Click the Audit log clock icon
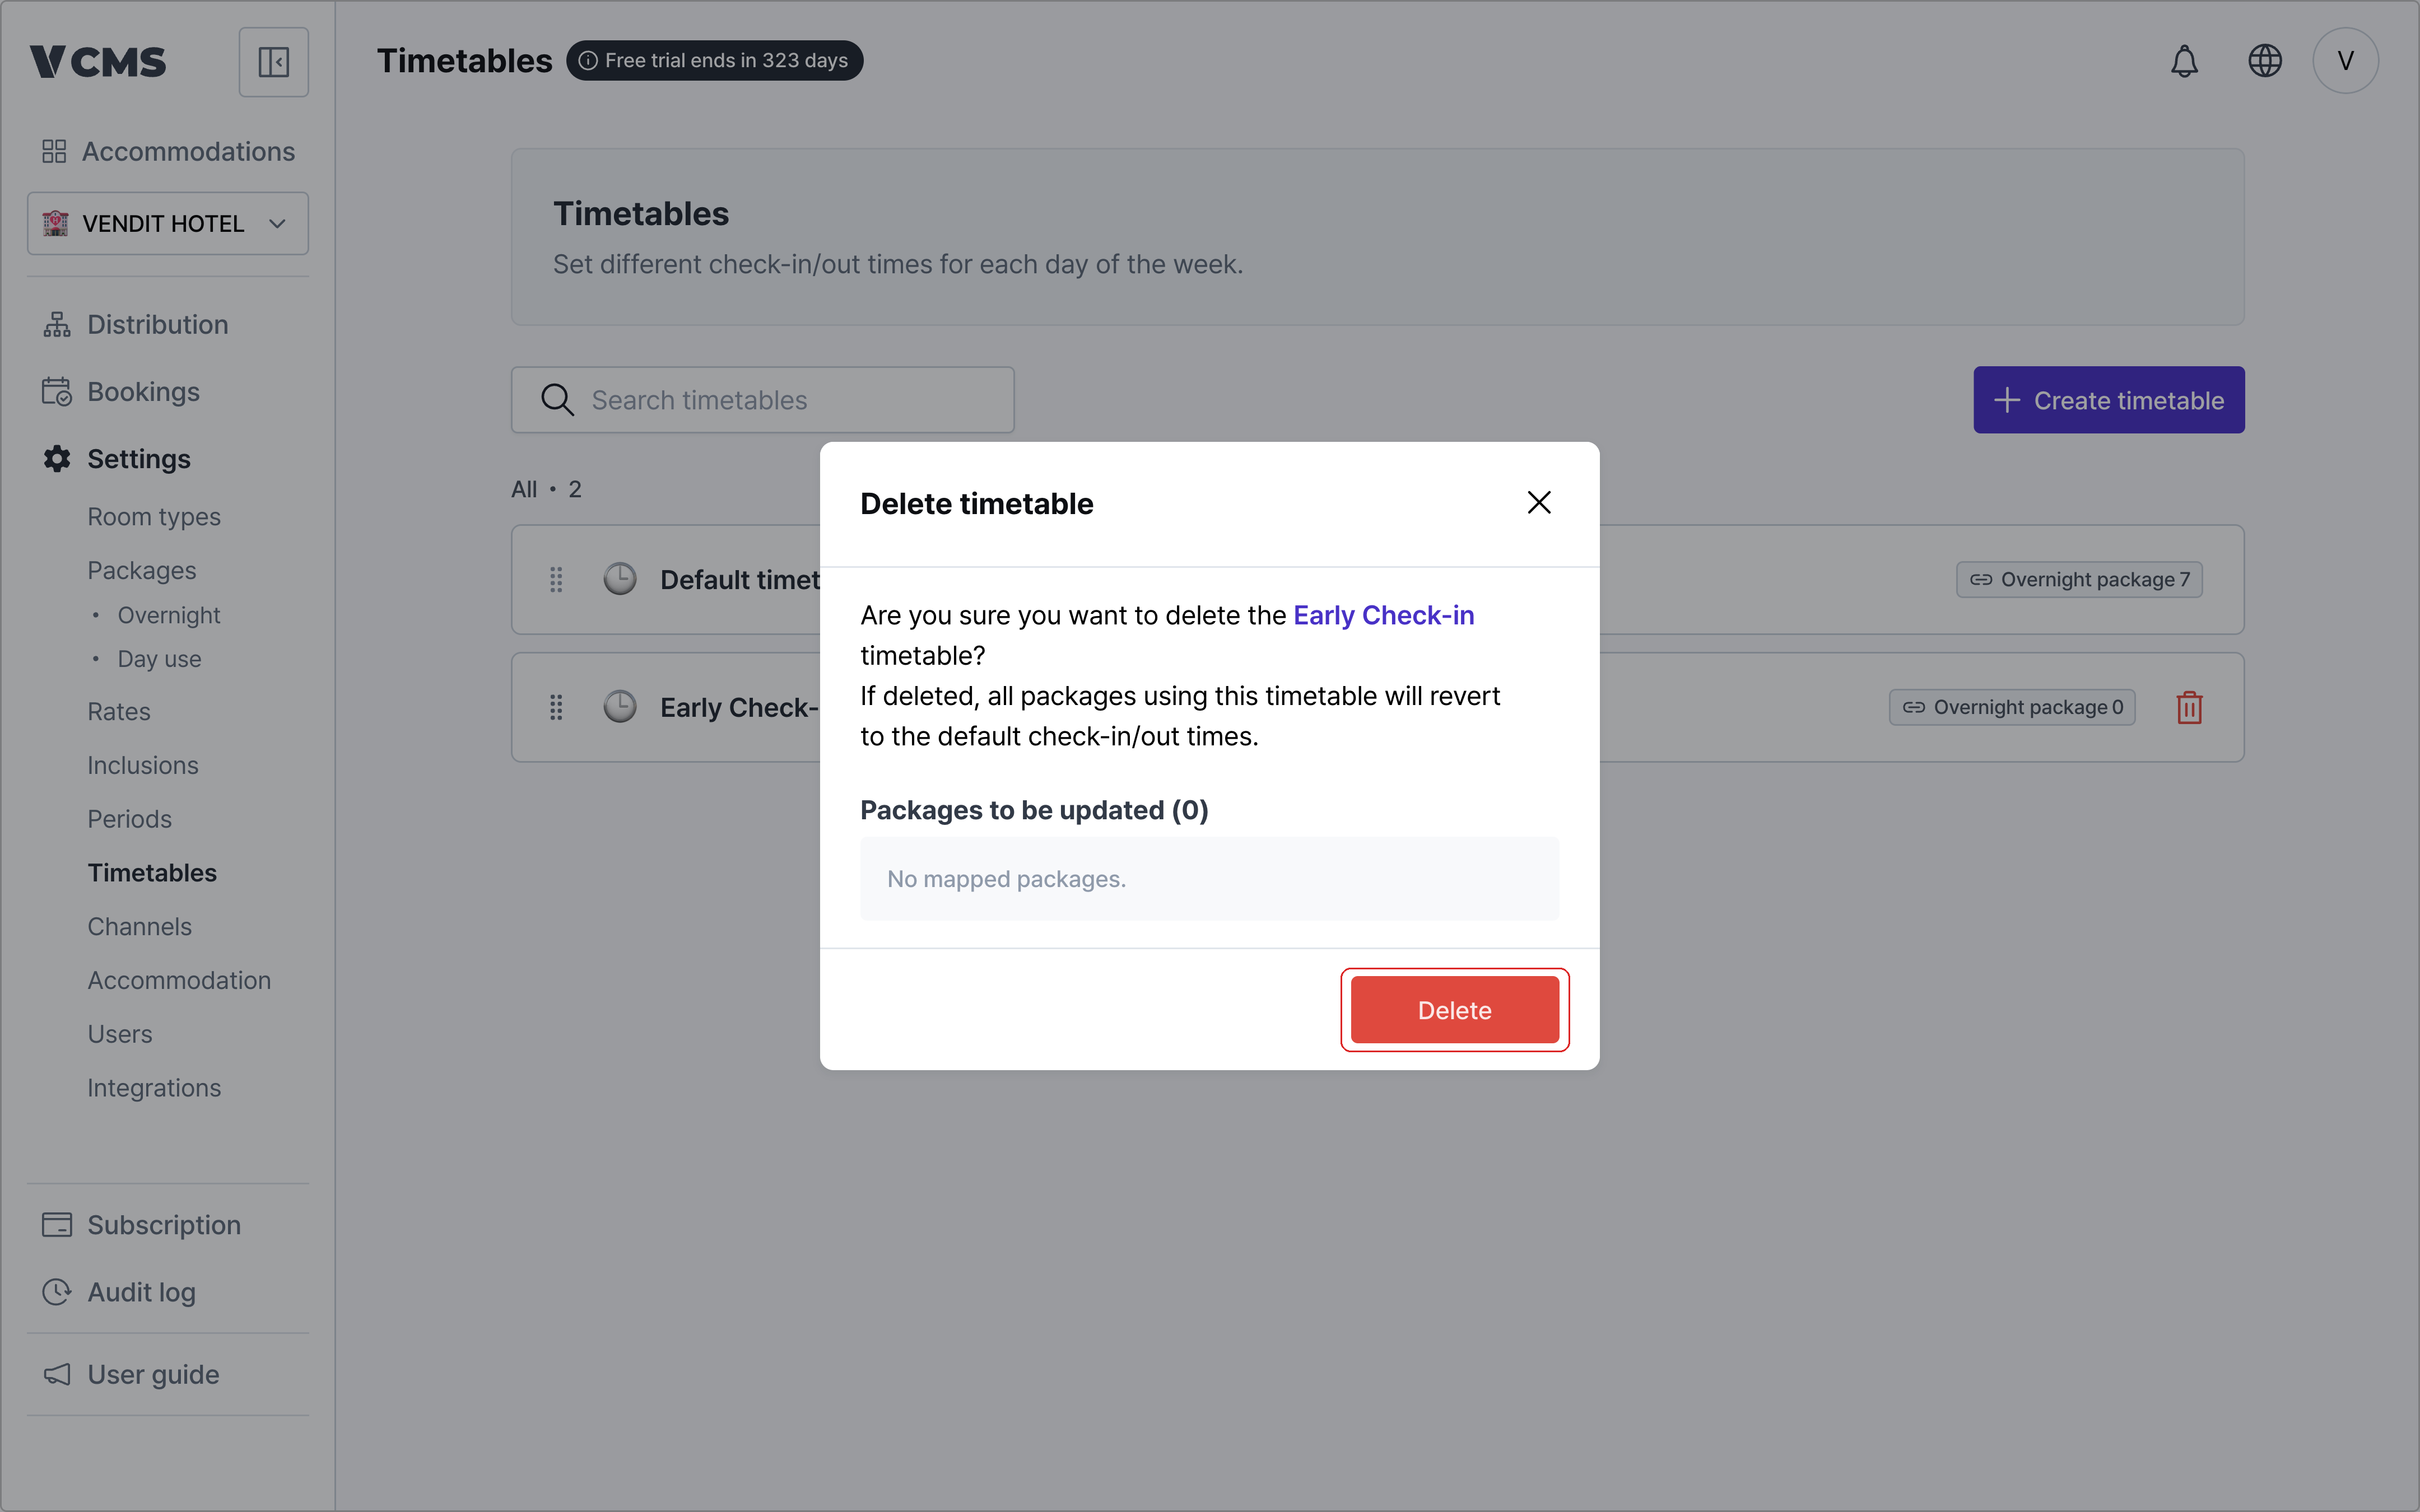Screen dimensions: 2420x1512 (x=57, y=1292)
